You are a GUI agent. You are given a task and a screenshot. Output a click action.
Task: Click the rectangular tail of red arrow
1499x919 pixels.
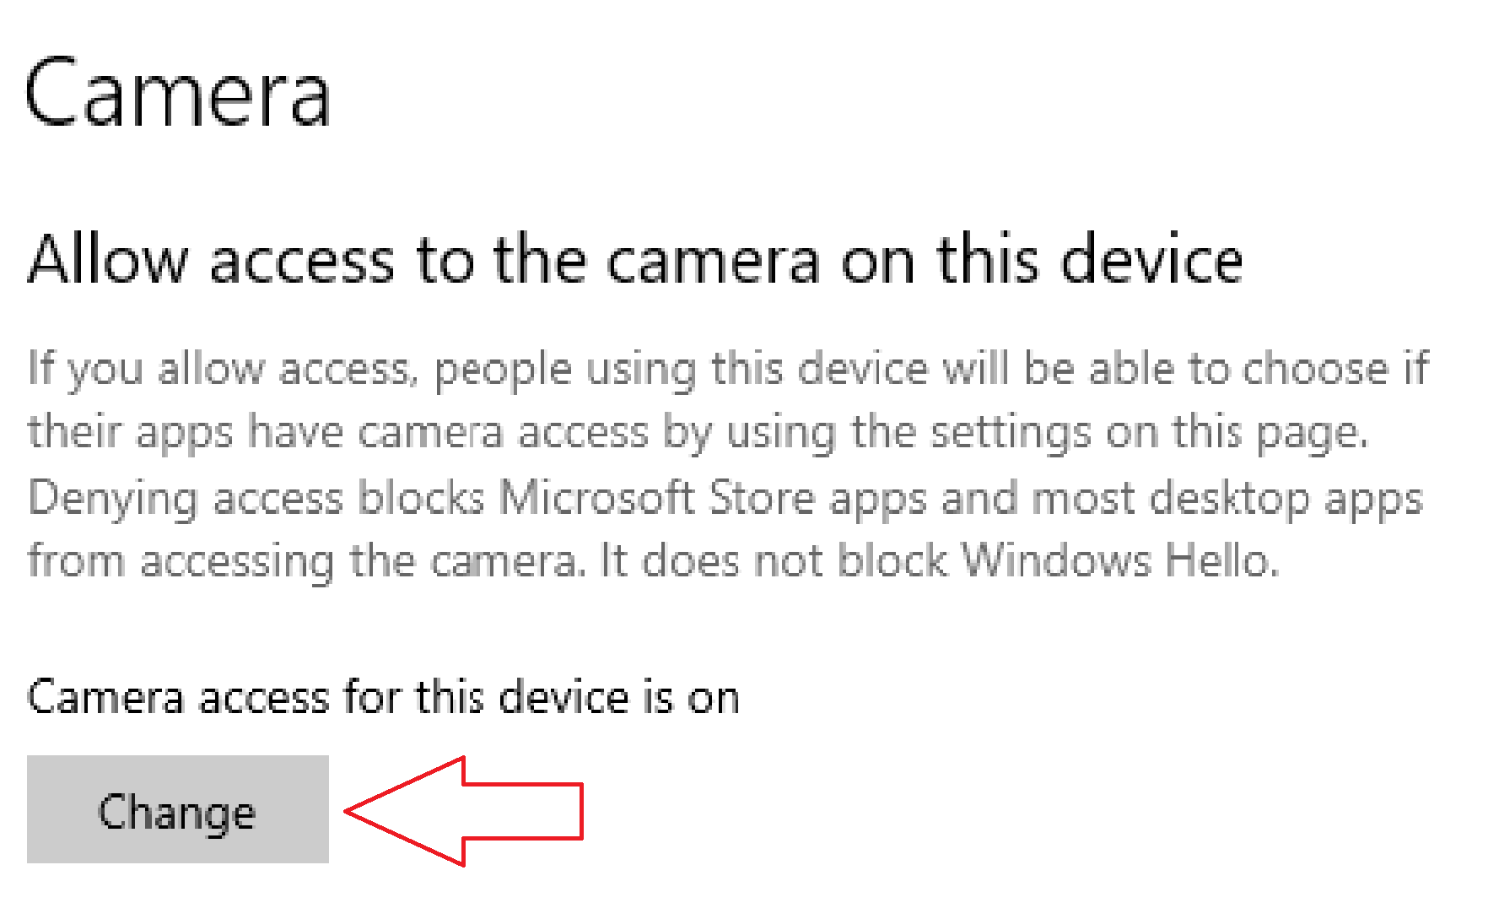tap(523, 811)
